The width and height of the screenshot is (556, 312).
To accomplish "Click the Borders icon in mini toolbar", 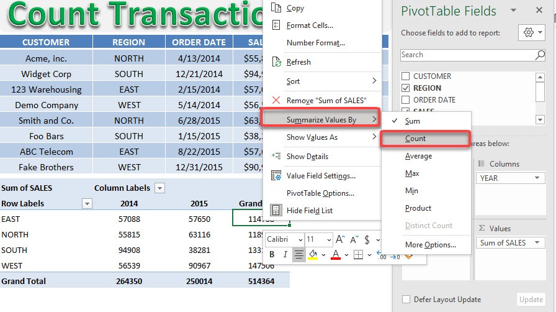I will click(359, 254).
